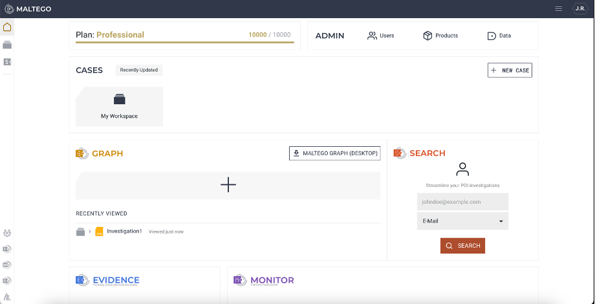Open the admin team icon in the sidebar
This screenshot has width=595, height=304.
pyautogui.click(x=7, y=233)
